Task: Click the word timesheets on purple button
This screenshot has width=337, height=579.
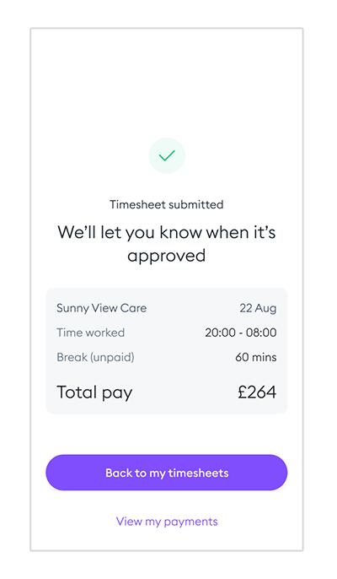Action: point(198,473)
